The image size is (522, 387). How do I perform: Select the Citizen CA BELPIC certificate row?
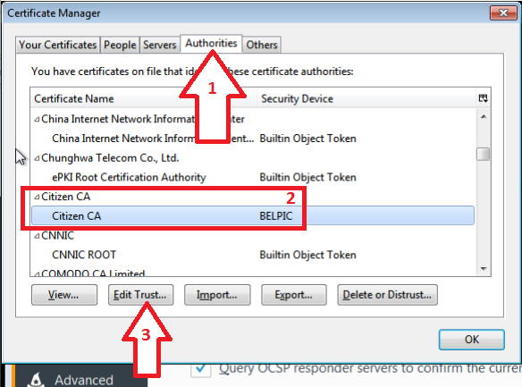(x=253, y=216)
